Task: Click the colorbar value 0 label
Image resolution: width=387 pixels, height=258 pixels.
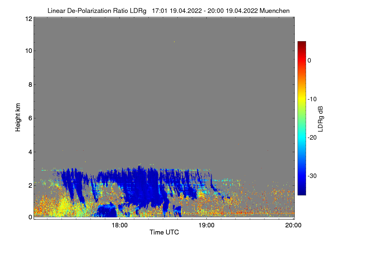Action: [x=309, y=60]
